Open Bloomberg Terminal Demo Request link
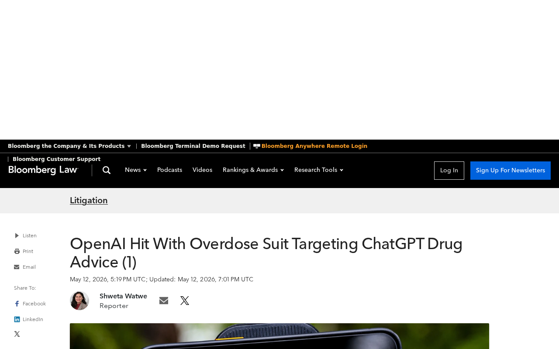The height and width of the screenshot is (349, 559). pos(193,146)
